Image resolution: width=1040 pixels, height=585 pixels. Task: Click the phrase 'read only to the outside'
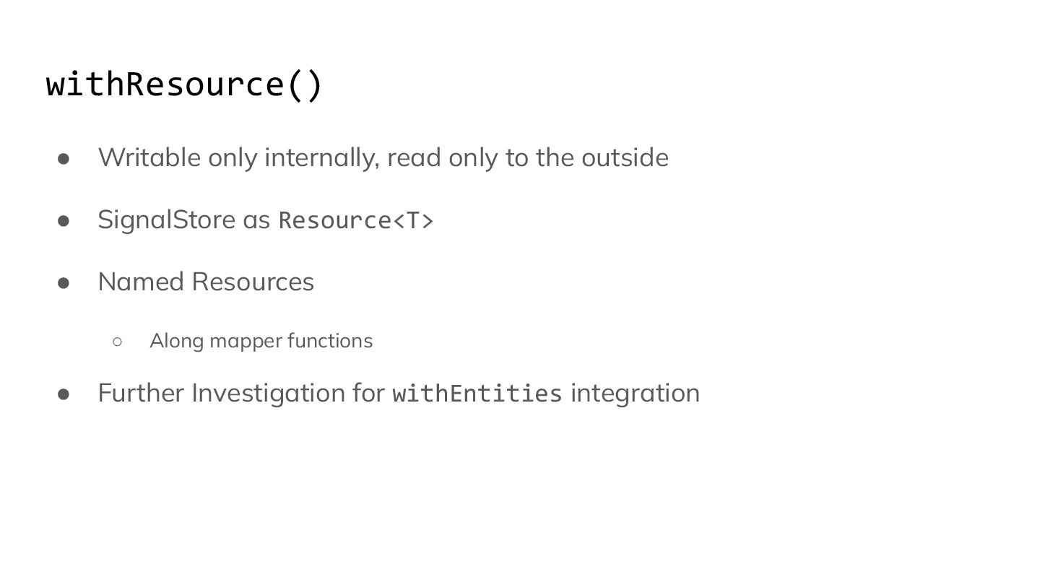[x=528, y=157]
